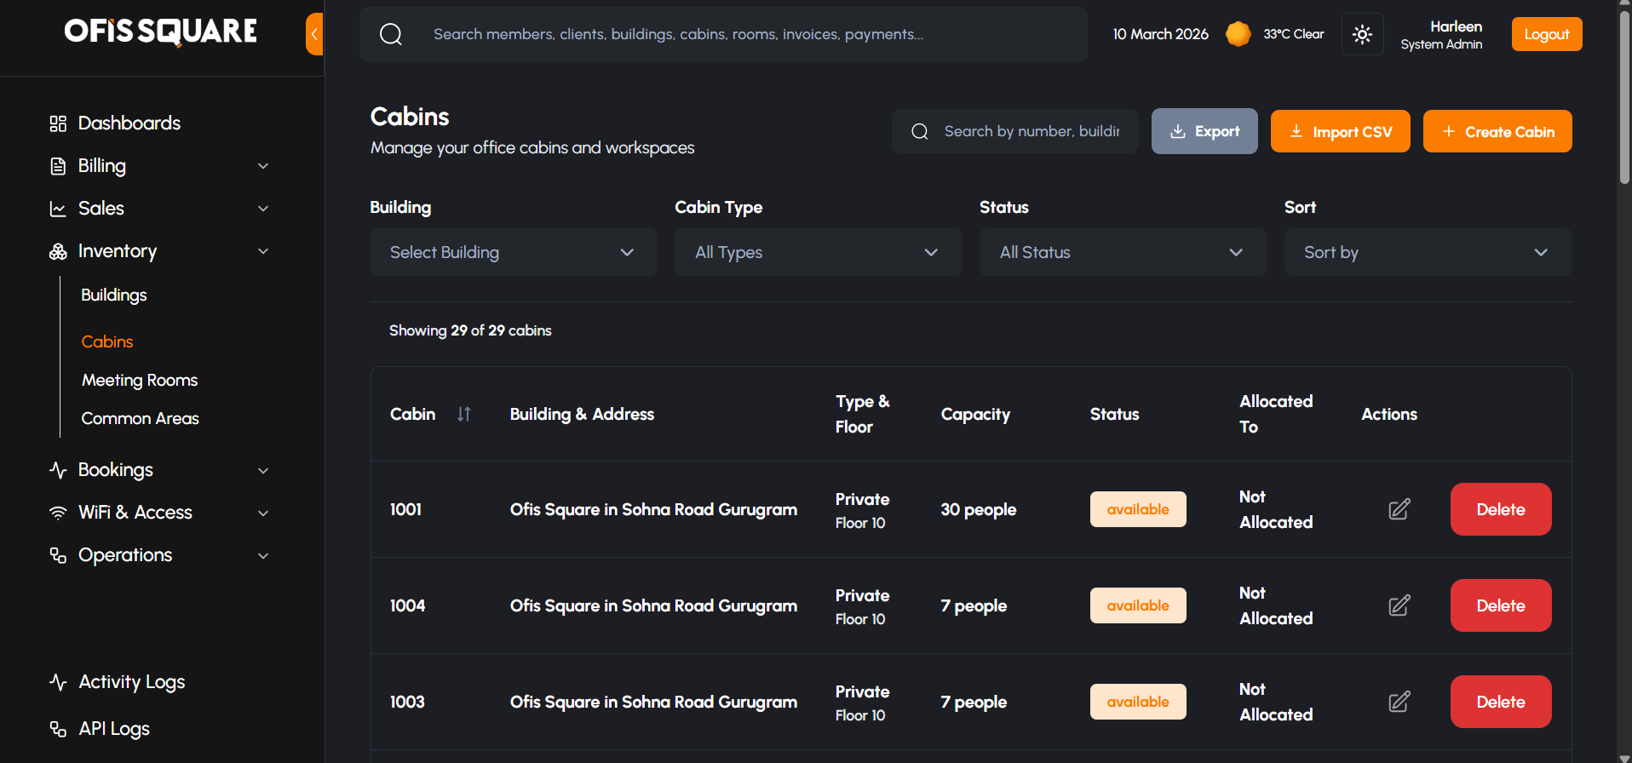Collapse the Inventory section chevron
Screen dimensions: 1632x763
(x=263, y=251)
